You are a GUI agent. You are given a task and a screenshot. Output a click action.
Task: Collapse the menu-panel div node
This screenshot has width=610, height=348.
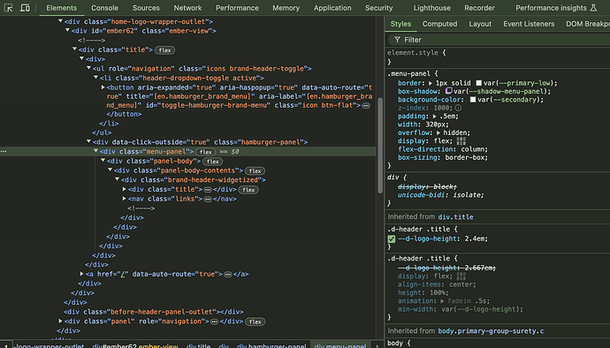coord(95,151)
